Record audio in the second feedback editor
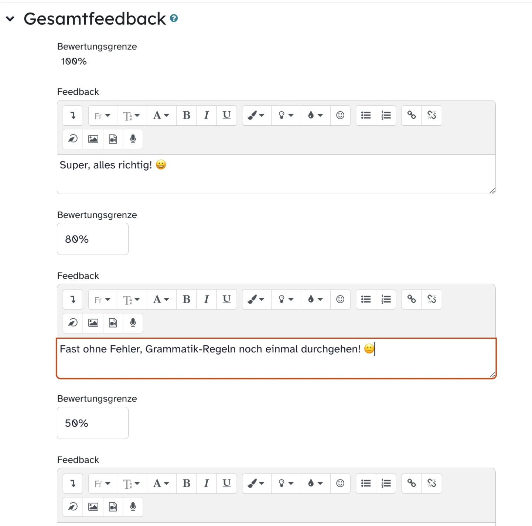Screen dimensions: 532x526 coord(133,323)
